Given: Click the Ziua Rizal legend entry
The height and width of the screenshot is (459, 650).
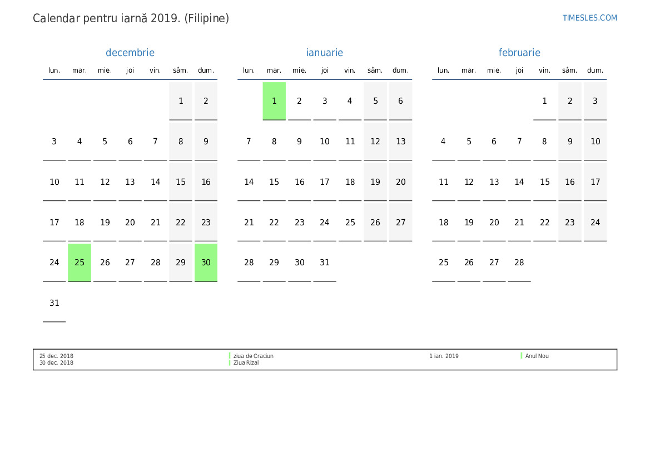Looking at the screenshot, I should pyautogui.click(x=246, y=363).
